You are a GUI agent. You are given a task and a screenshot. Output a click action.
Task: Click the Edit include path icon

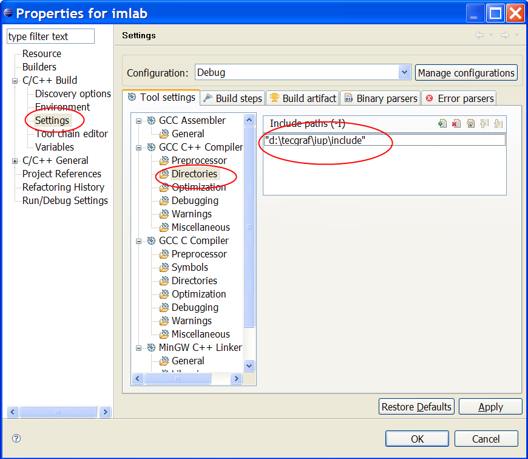point(470,124)
